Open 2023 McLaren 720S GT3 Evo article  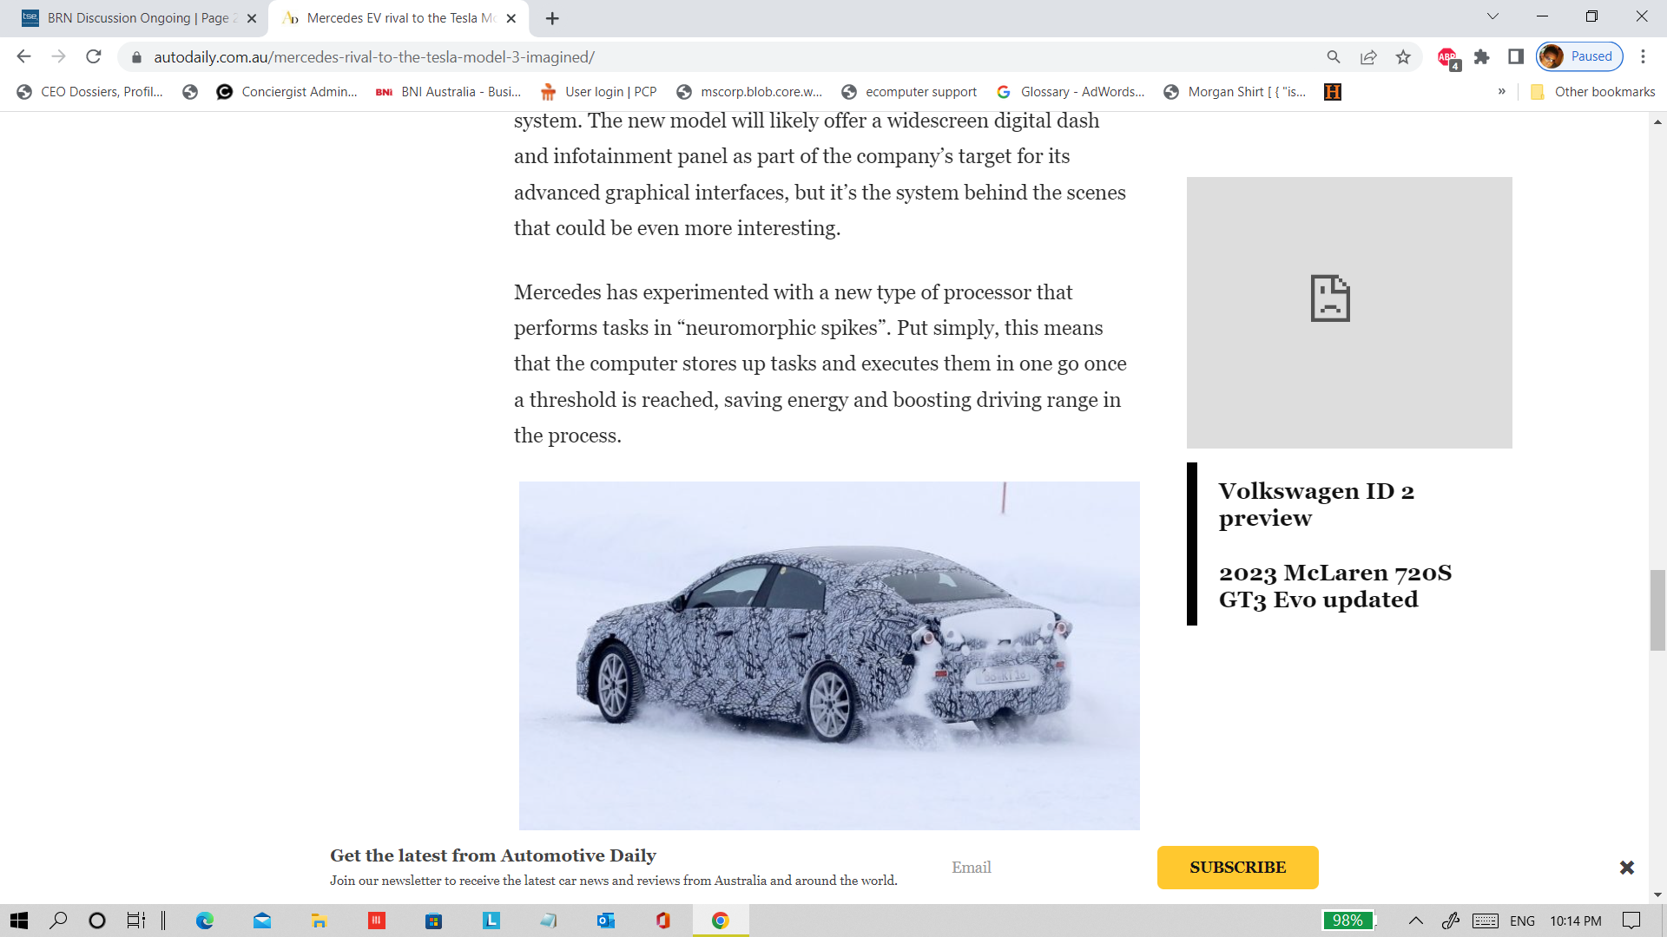[x=1335, y=586]
